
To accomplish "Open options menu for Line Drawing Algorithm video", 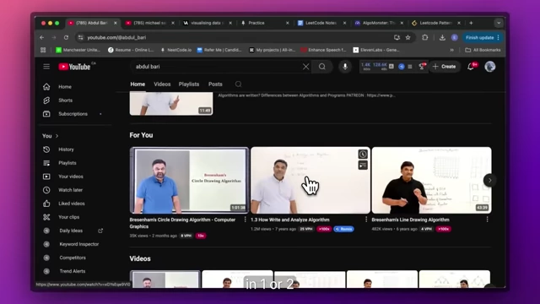I will click(x=488, y=220).
